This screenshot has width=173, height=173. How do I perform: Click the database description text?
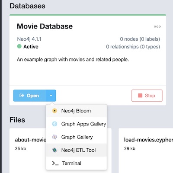(73, 60)
